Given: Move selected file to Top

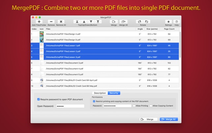Looking at the screenshot, I should click(77, 22).
